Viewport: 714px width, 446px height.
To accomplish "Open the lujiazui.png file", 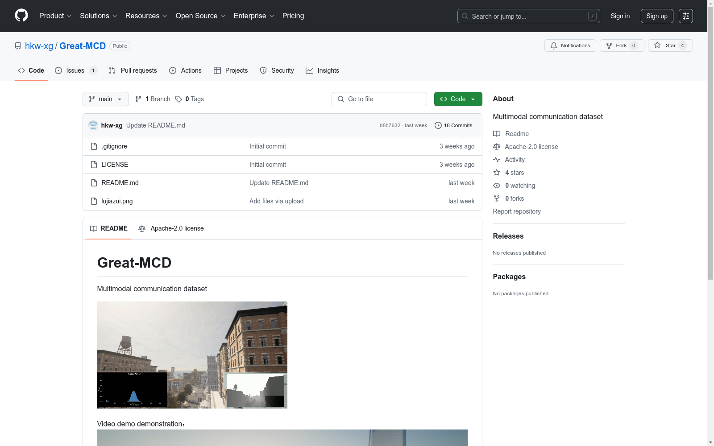I will point(117,201).
